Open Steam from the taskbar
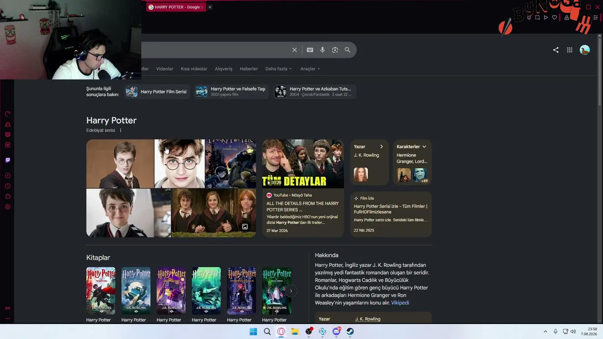This screenshot has width=603, height=339. 350,331
